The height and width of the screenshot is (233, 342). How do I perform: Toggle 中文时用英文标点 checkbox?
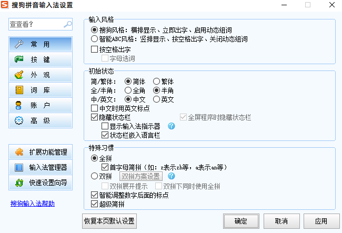point(94,108)
